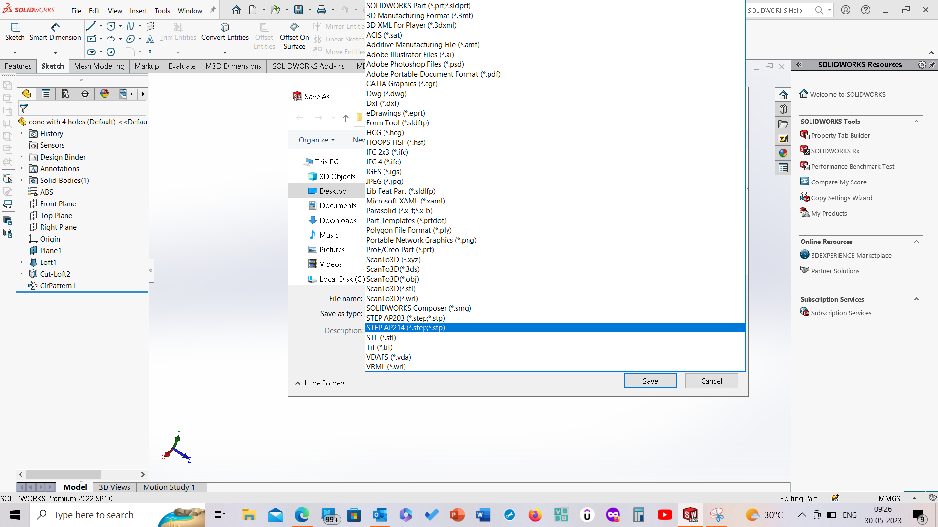Click the Save button

click(x=650, y=381)
